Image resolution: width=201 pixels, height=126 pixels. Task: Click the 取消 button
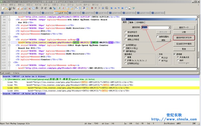184,49
